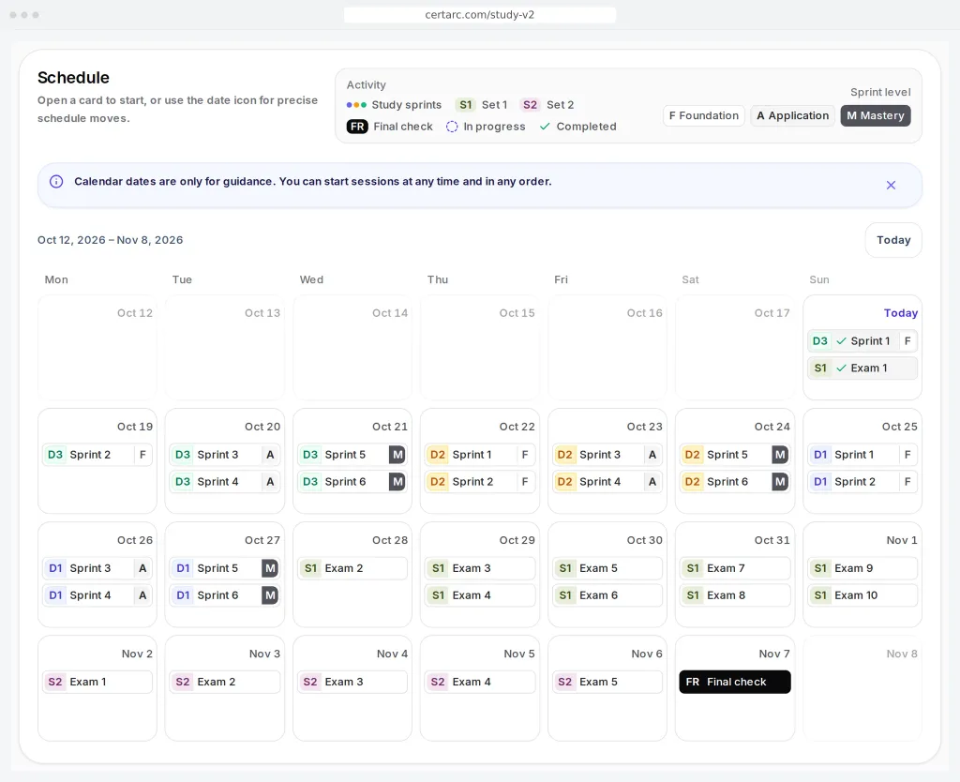Open the completed D3 Sprint 1 card
This screenshot has width=960, height=782.
point(862,341)
